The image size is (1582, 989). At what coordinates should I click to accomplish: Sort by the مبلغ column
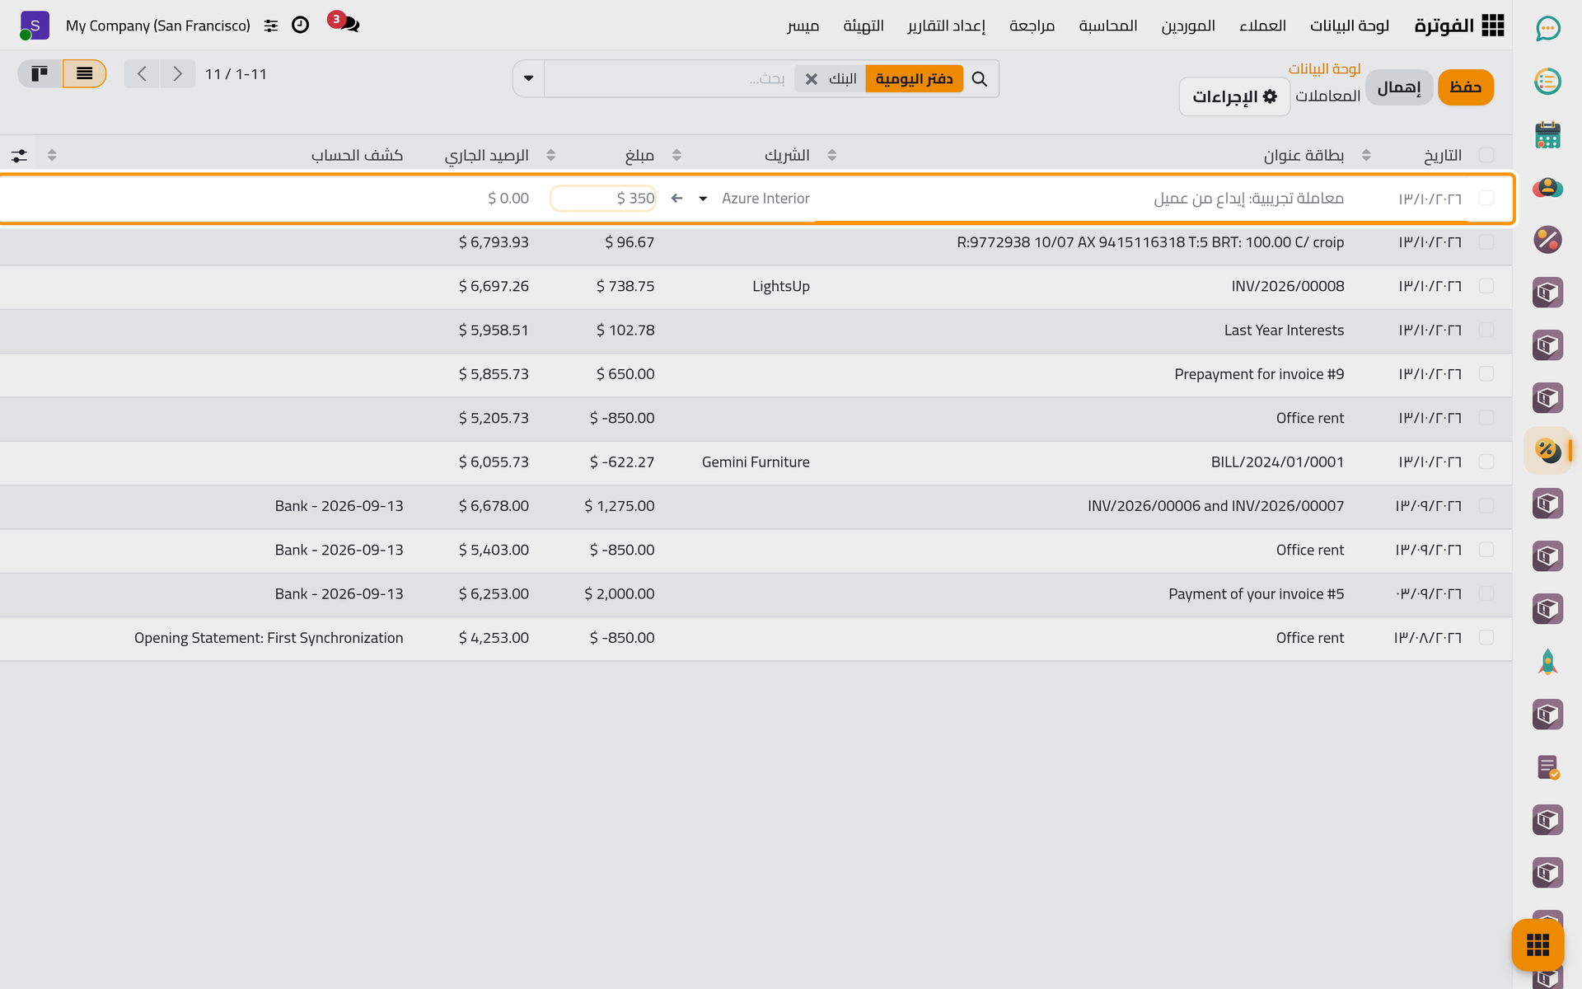pyautogui.click(x=639, y=155)
